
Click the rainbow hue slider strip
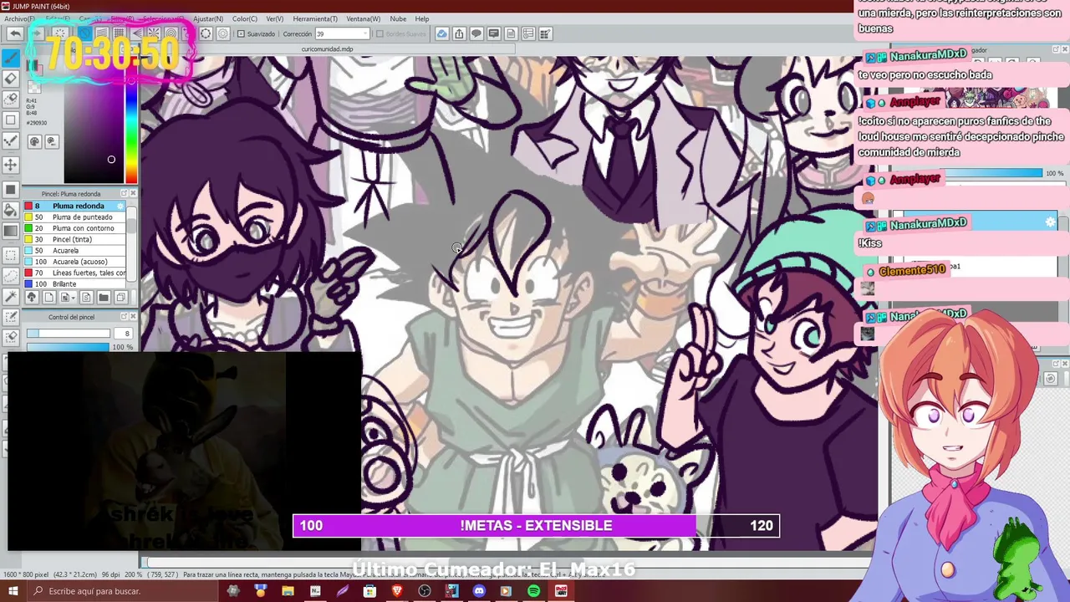(x=131, y=121)
